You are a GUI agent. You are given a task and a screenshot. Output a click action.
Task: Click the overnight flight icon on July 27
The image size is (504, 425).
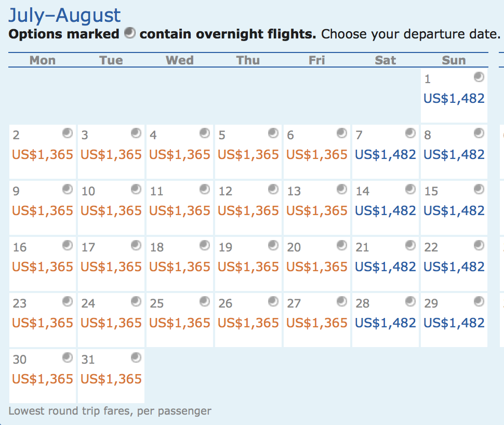[342, 301]
